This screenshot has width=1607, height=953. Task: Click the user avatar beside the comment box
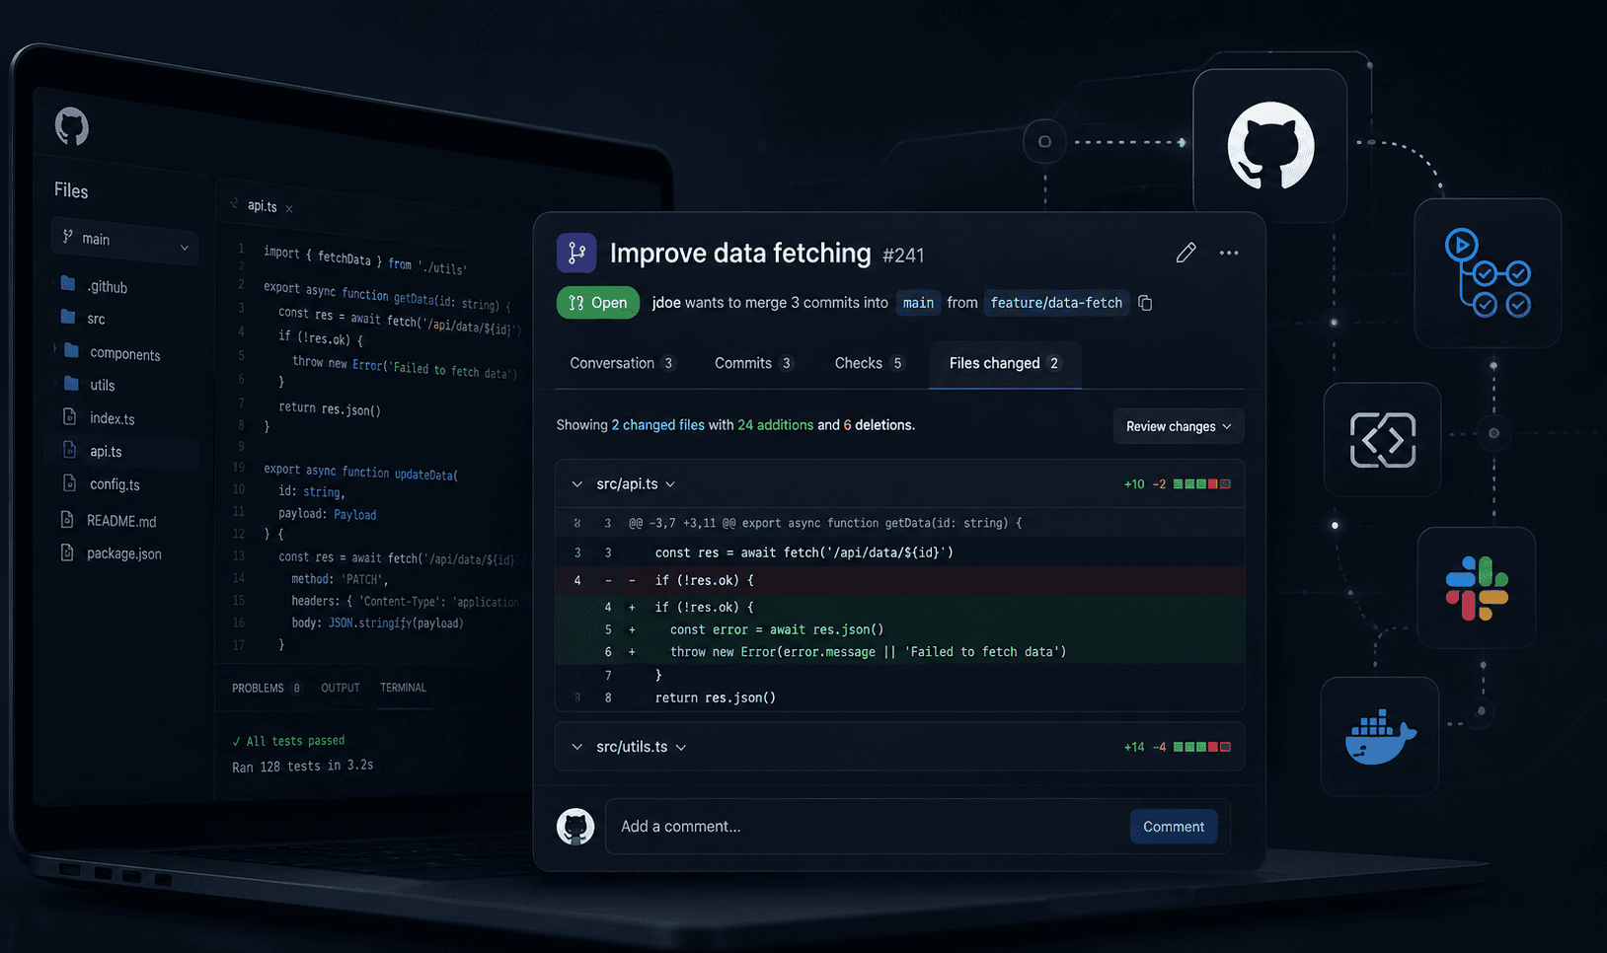(x=575, y=827)
